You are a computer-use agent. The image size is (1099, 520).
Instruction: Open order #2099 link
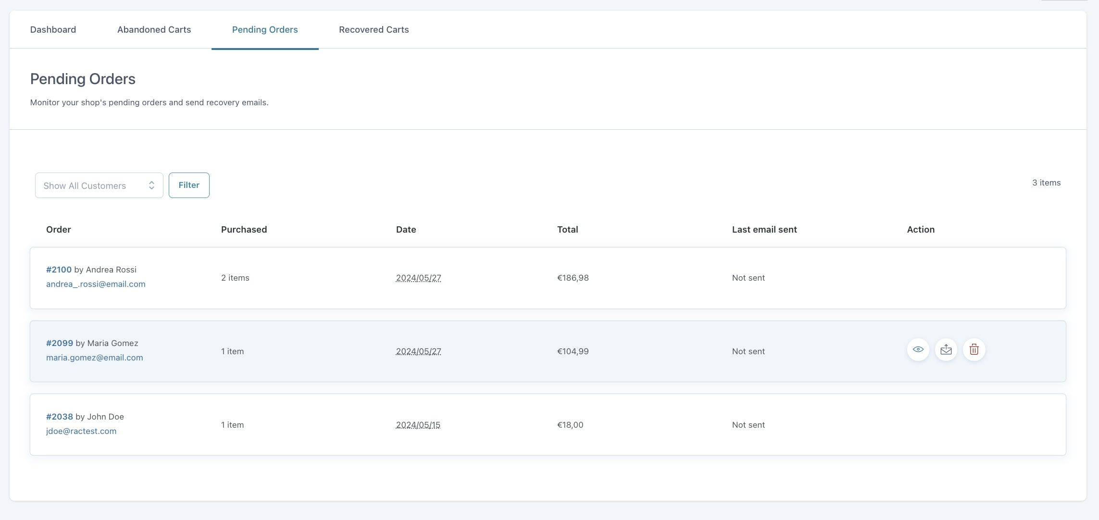coord(59,343)
